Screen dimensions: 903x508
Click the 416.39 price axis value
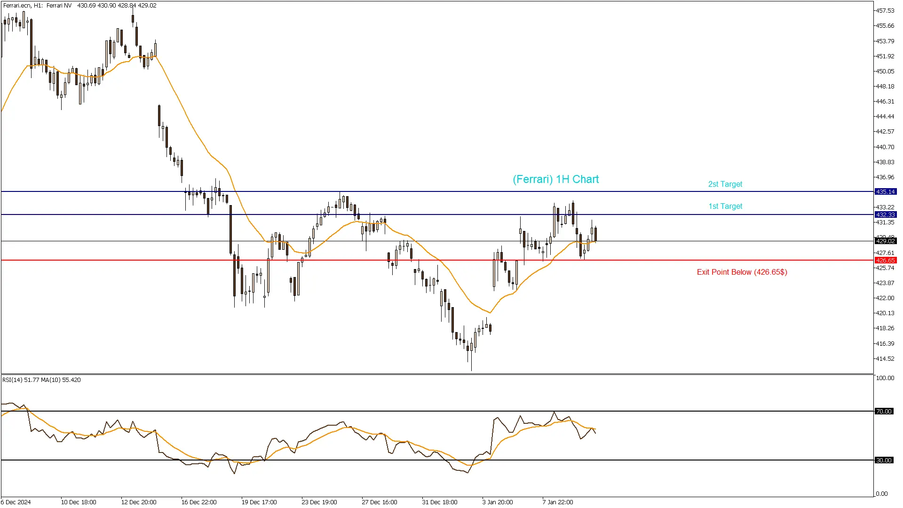(884, 344)
